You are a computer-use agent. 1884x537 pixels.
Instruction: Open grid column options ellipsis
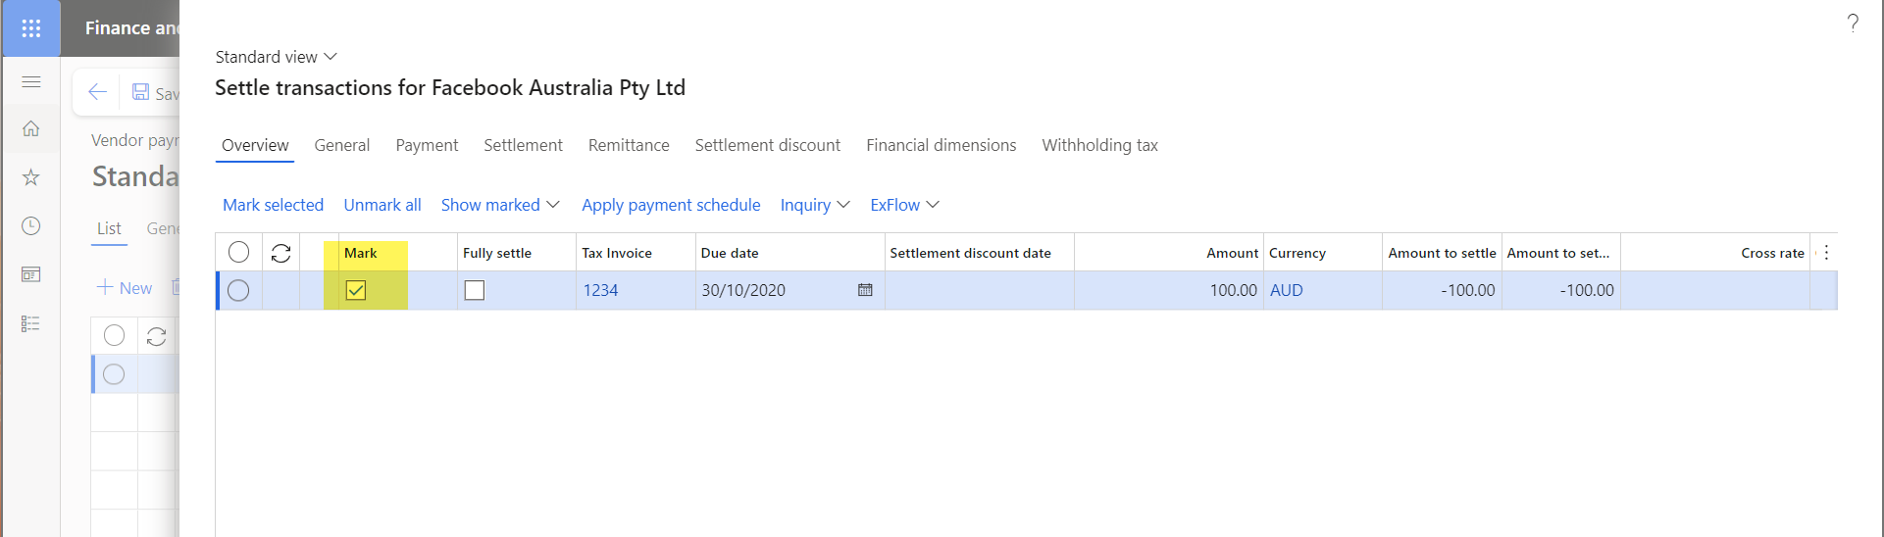coord(1826,253)
